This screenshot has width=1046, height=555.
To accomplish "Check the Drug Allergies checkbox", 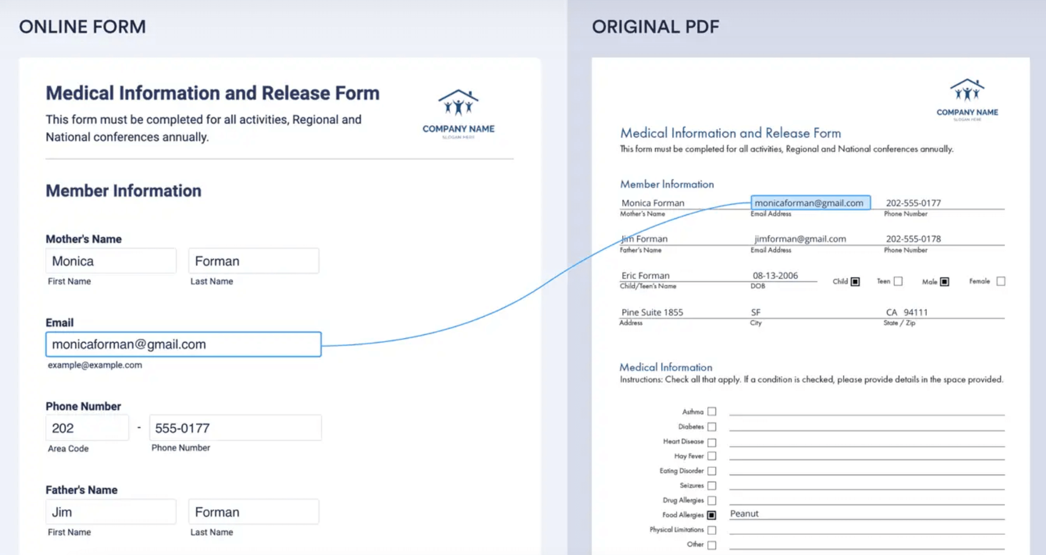I will click(x=712, y=500).
